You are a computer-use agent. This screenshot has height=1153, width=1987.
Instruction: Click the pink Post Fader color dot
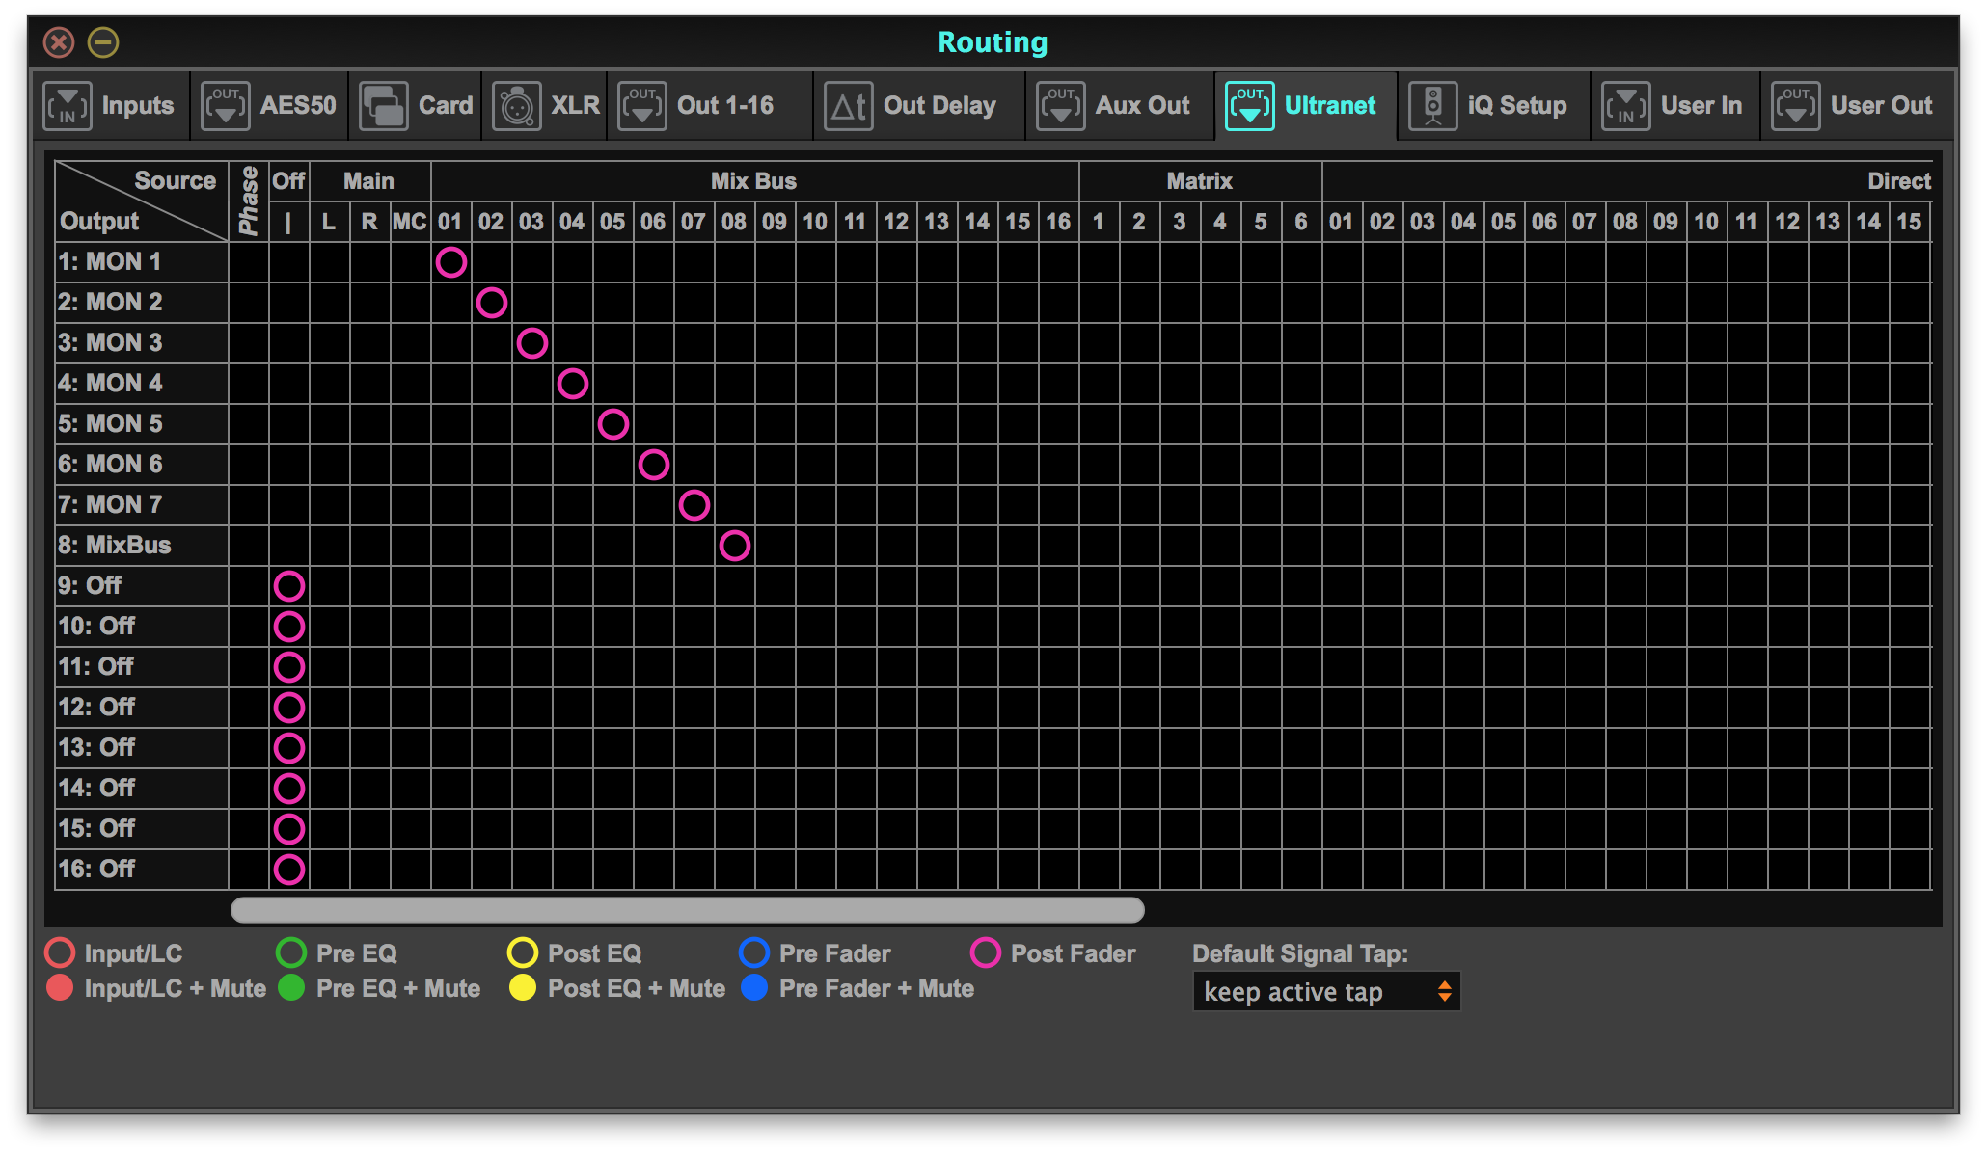986,952
